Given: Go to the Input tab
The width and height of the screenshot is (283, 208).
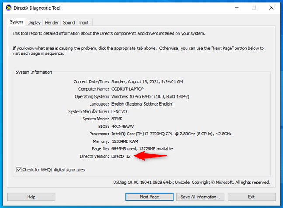Looking at the screenshot, I should point(84,23).
